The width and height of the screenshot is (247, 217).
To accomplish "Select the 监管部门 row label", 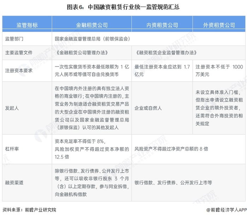I will (14, 39).
